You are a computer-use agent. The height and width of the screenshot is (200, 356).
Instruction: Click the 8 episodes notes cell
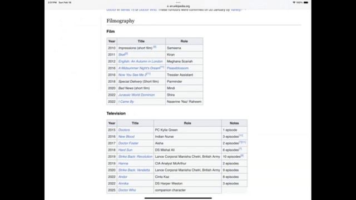[234, 177]
